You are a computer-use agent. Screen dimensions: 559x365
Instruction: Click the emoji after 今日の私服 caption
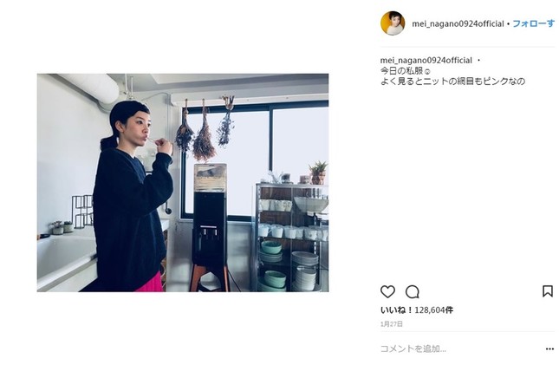[427, 71]
